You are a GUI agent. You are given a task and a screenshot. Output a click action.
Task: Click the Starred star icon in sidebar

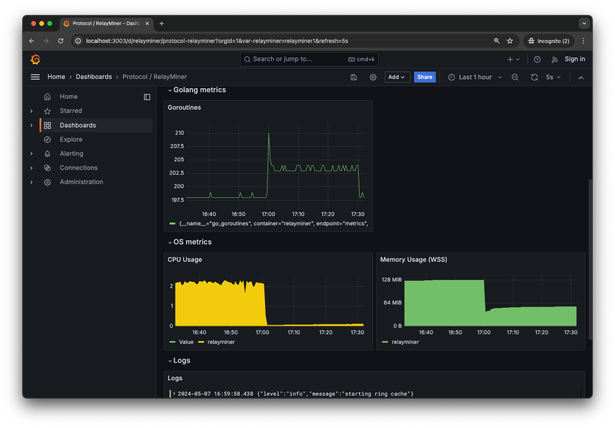click(x=47, y=111)
